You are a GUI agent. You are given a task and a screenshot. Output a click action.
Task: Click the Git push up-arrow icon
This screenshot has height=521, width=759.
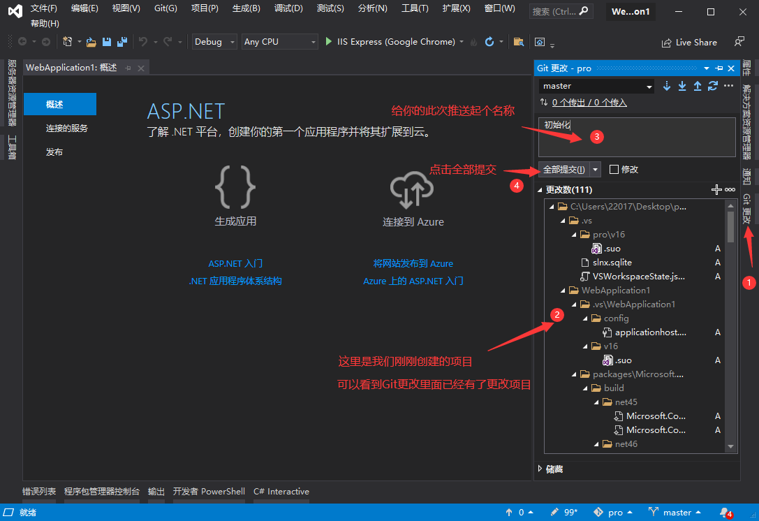[698, 86]
